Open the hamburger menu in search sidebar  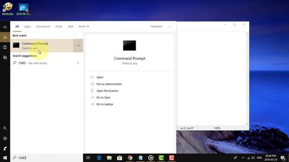click(5, 27)
